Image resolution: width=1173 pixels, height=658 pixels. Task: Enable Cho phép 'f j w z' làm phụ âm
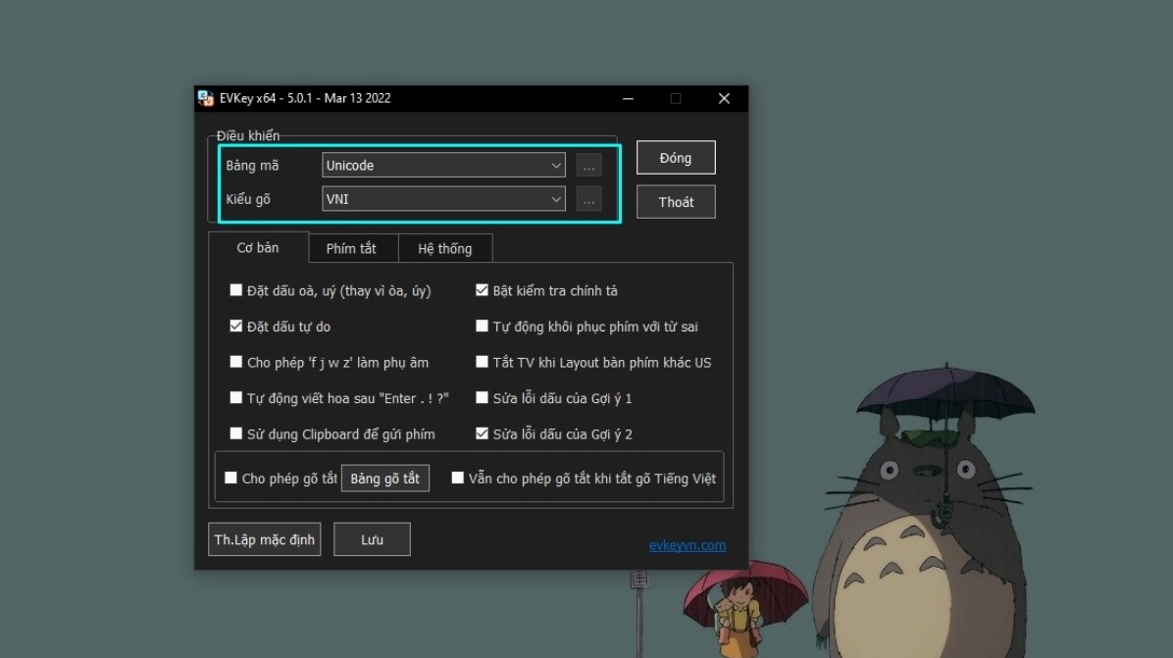point(235,362)
